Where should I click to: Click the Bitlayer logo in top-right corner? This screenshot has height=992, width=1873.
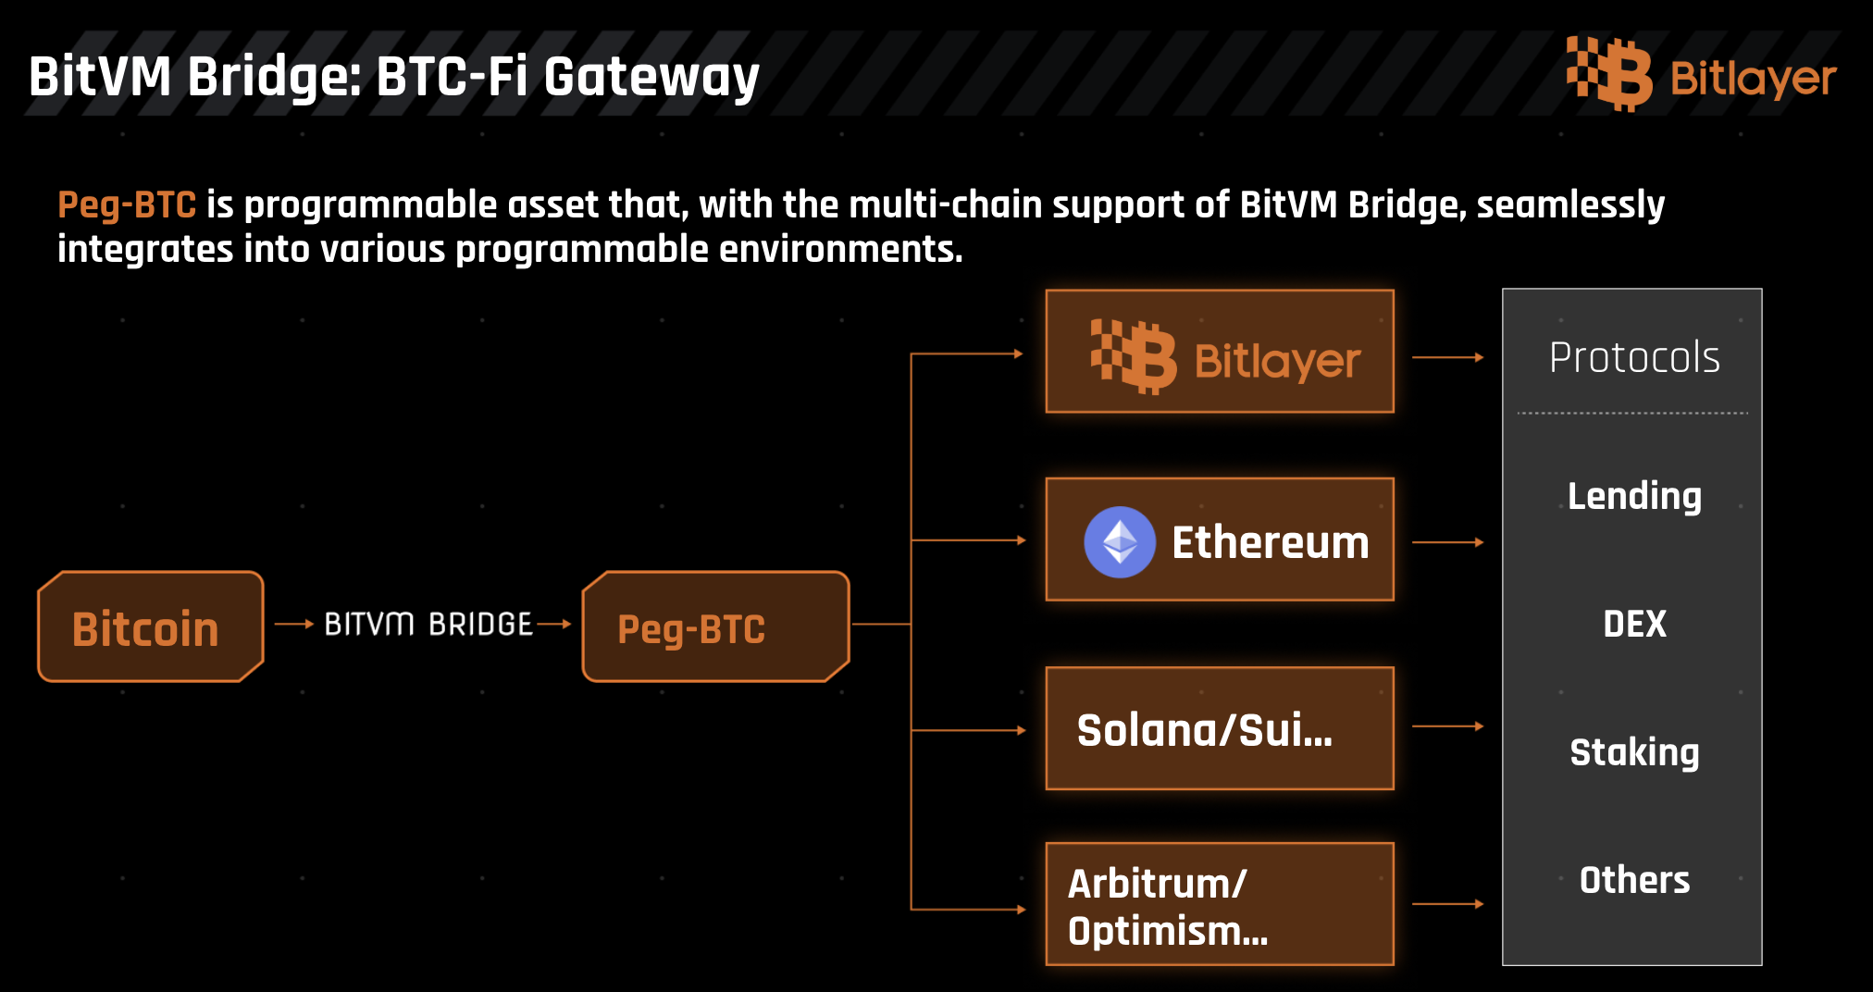[1701, 76]
